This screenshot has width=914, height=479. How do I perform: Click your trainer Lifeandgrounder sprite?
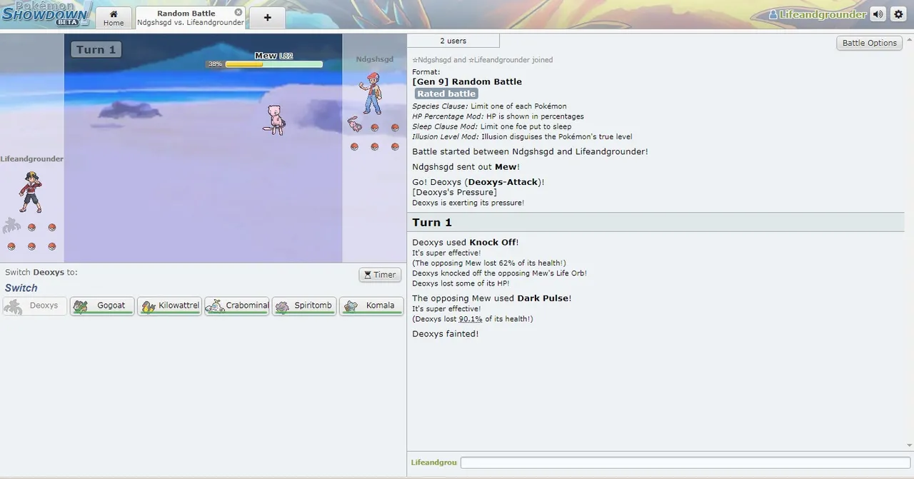tap(30, 192)
